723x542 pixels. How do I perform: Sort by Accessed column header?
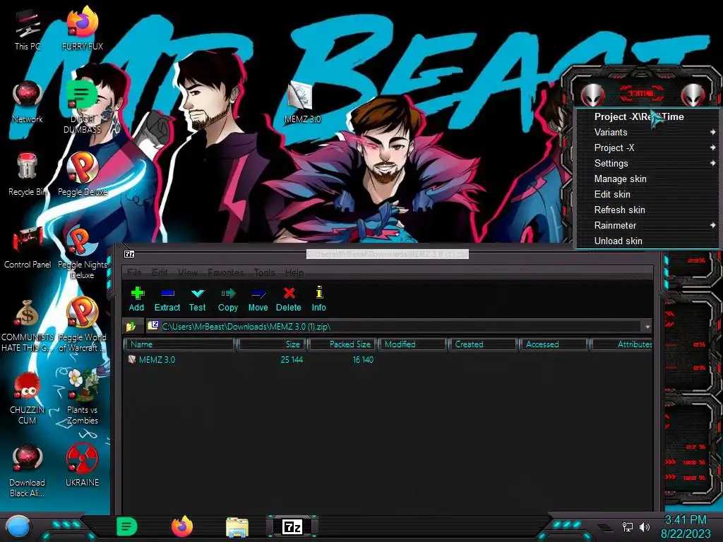coord(554,344)
